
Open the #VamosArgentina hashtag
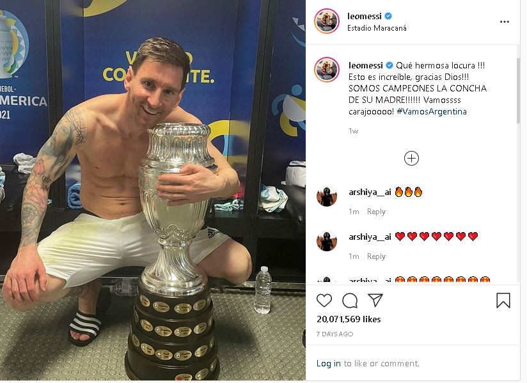click(x=432, y=111)
